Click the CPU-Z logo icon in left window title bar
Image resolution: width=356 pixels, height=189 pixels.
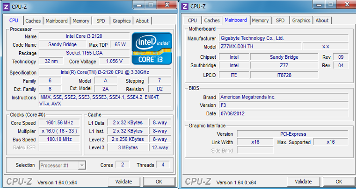point(6,7)
